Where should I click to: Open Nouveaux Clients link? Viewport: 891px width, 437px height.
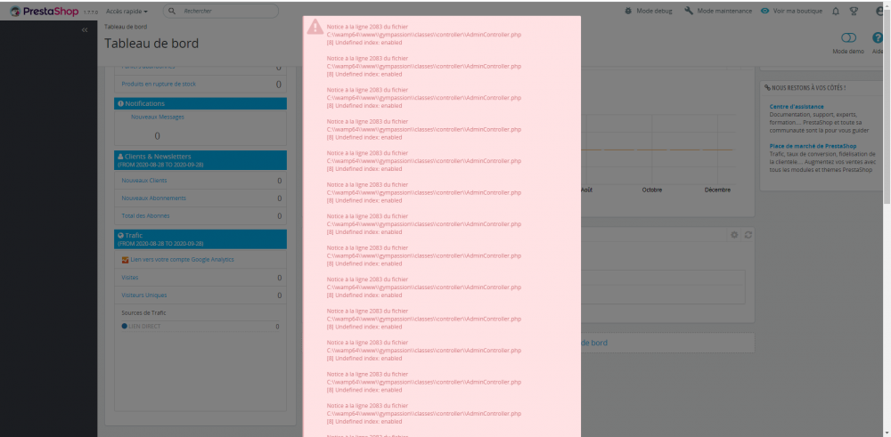point(144,181)
